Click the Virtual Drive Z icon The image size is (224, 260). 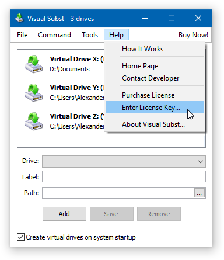pyautogui.click(x=33, y=122)
